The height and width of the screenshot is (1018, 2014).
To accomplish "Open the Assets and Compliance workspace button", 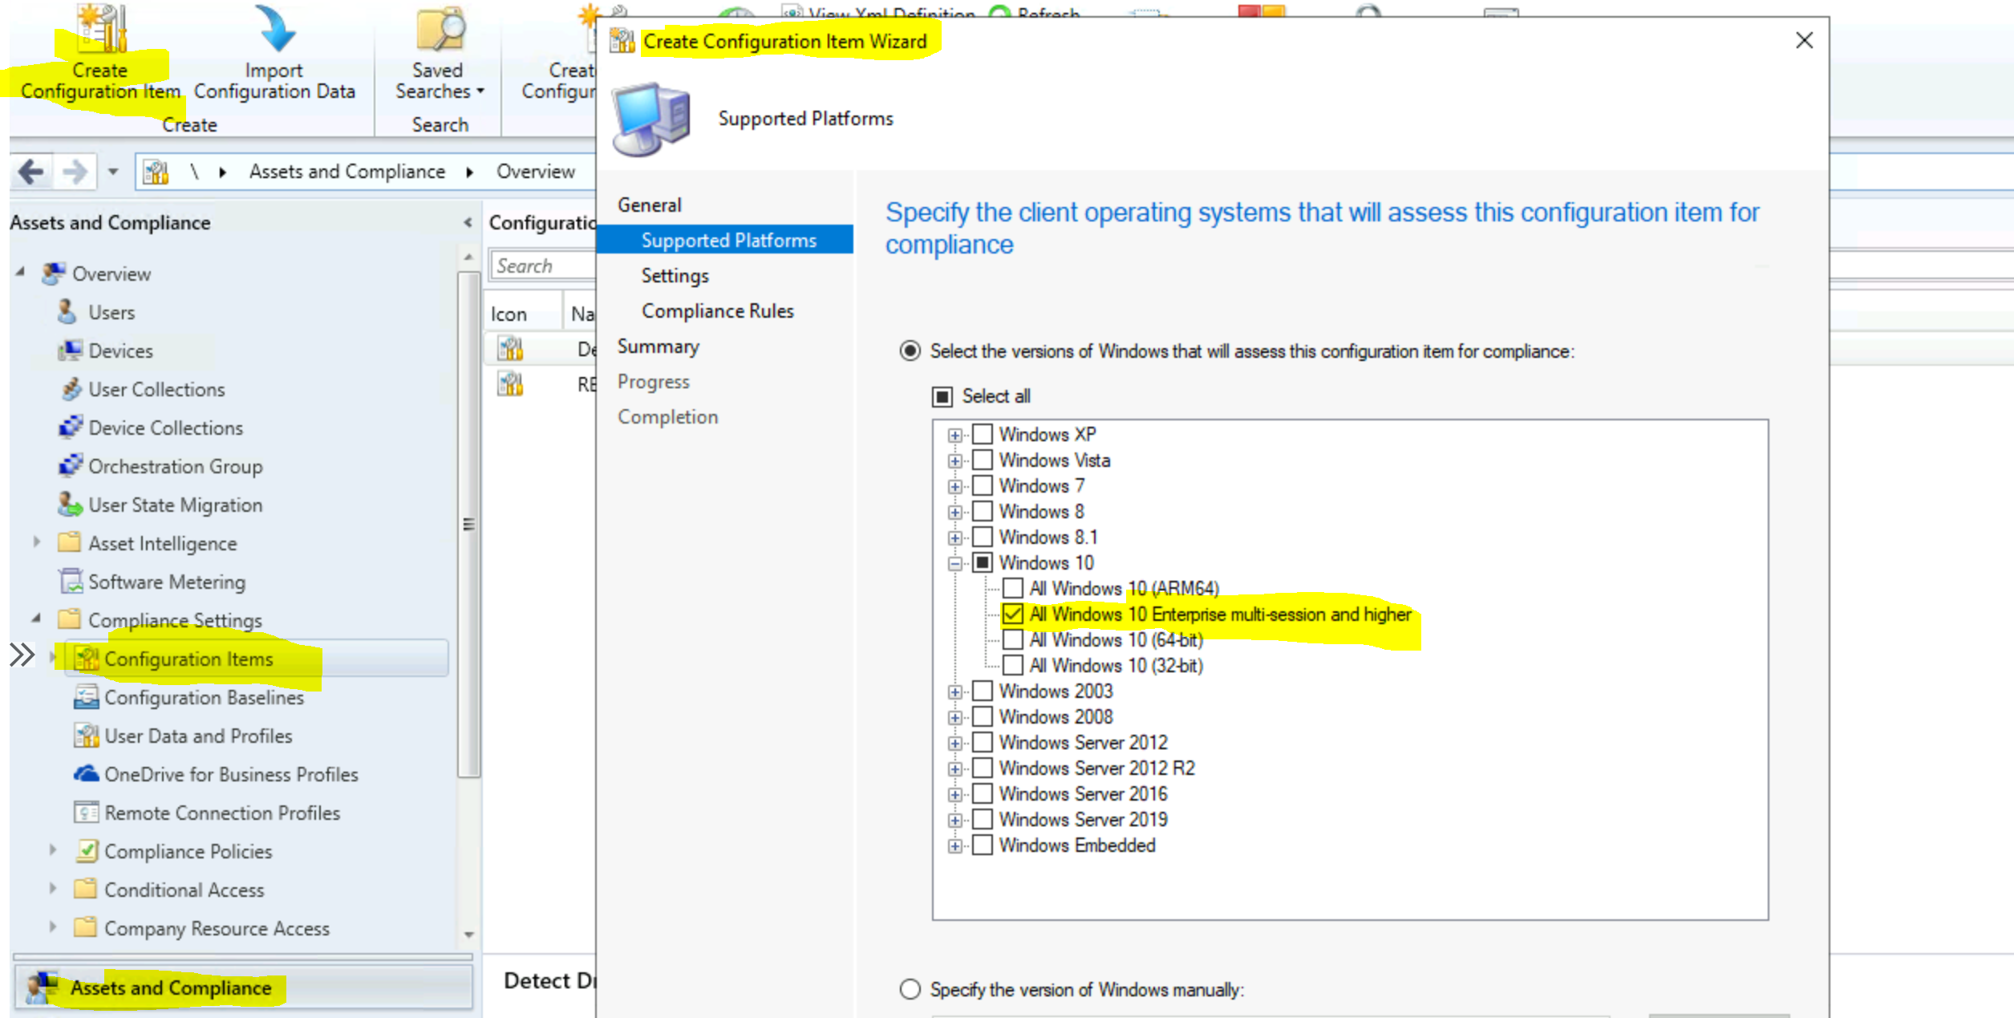I will 170,988.
